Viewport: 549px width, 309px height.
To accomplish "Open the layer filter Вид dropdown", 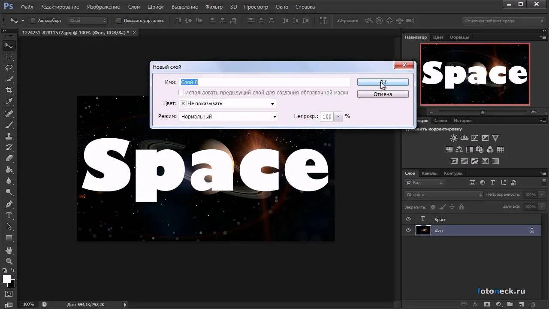I will [424, 182].
